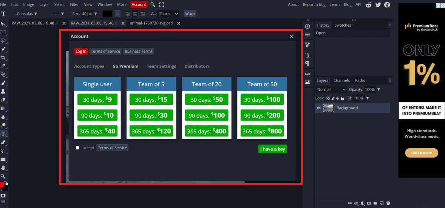
Task: Open the Normal blend mode dropdown
Action: click(x=331, y=90)
